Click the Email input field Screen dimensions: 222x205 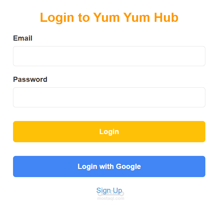point(109,56)
